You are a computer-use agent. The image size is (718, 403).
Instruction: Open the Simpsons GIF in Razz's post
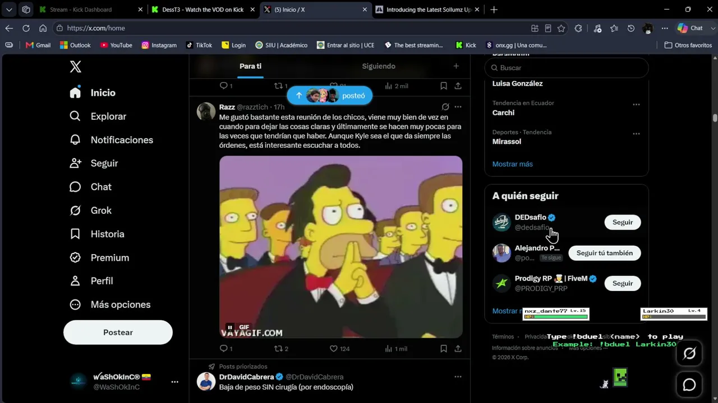[x=341, y=247]
